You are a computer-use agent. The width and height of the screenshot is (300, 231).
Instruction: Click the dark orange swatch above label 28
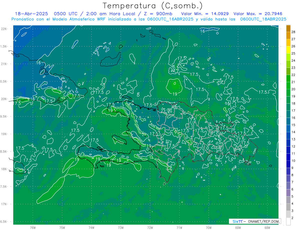coord(288,28)
